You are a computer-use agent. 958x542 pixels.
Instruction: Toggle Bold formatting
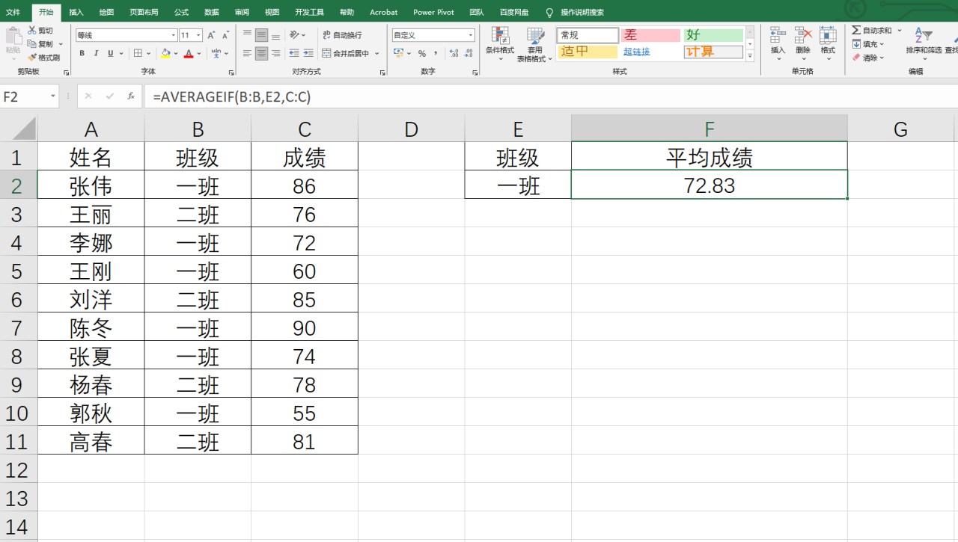coord(82,53)
